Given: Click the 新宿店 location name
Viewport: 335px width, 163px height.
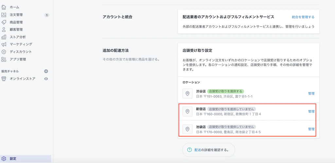Looking at the screenshot, I should [x=201, y=109].
